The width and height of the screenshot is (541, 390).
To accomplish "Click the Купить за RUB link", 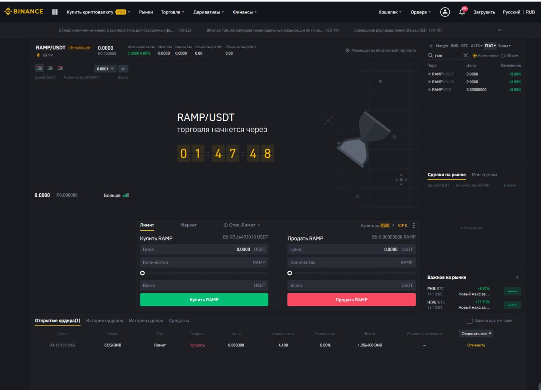I will point(375,226).
